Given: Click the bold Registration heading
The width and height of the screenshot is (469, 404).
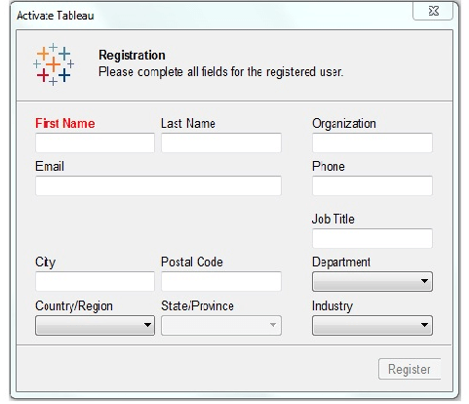Looking at the screenshot, I should click(x=132, y=55).
